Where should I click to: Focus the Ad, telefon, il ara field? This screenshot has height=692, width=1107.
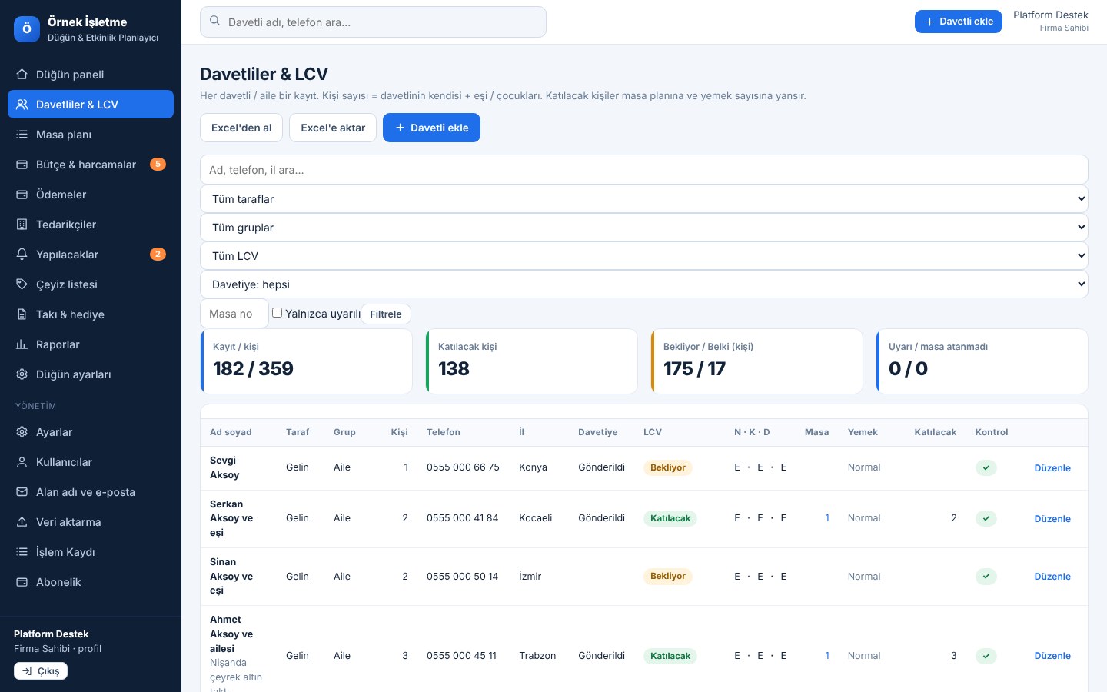644,170
